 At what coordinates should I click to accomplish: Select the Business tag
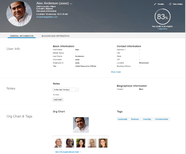tap(135, 119)
